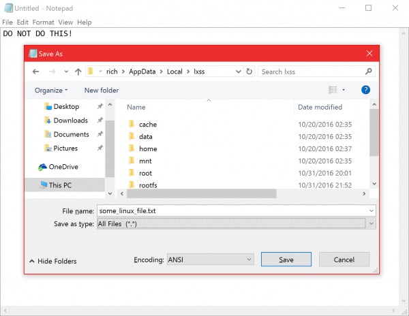Screen dimensions: 409x316
Task: Open the Help question mark icon
Action: [366, 90]
